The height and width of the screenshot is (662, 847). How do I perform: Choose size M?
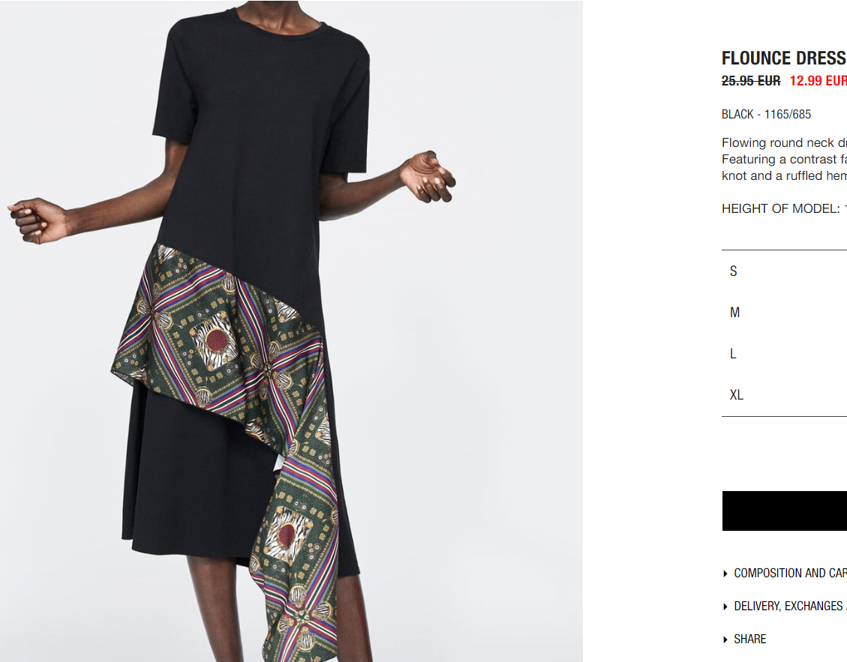pyautogui.click(x=784, y=312)
